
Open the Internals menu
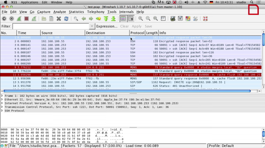point(126,12)
